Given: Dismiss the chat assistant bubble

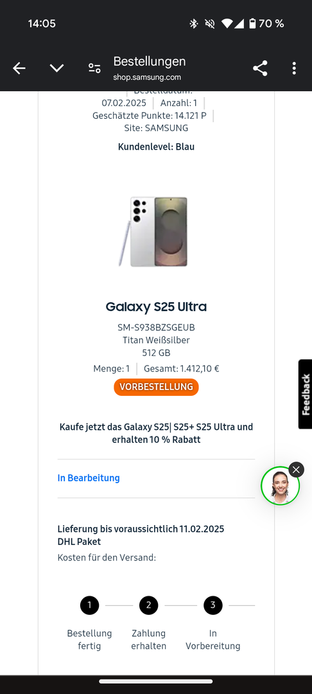Looking at the screenshot, I should coord(296,469).
